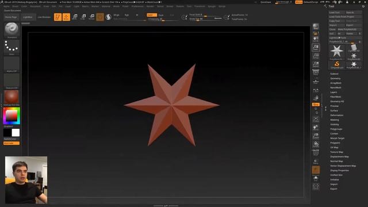Select the Move transform icon

coord(75,17)
